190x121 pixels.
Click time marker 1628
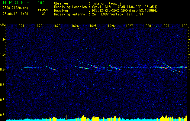148,26
